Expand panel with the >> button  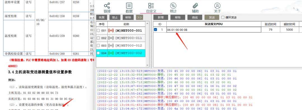pyautogui.click(x=140, y=17)
